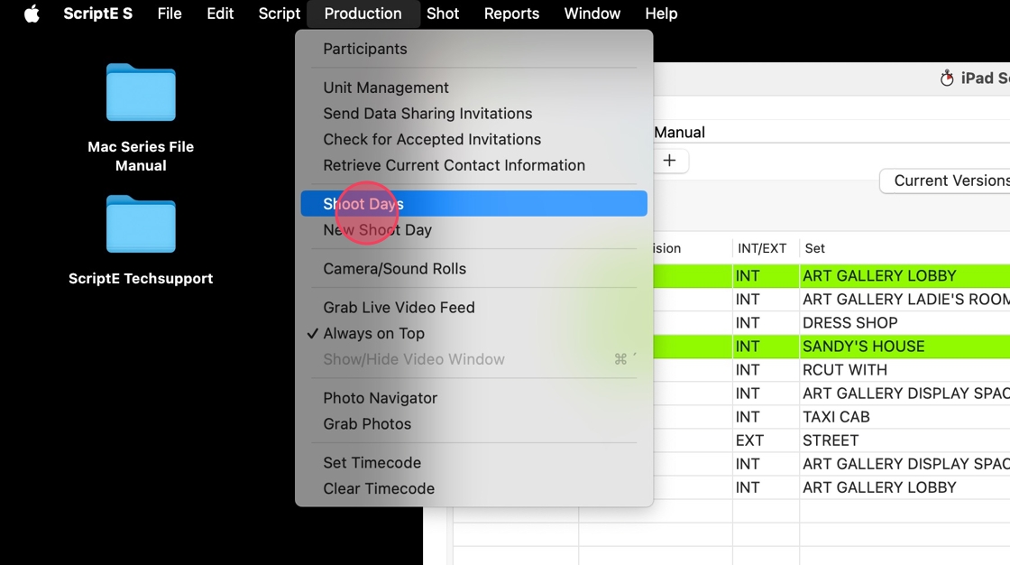Click the INT/EXT column header
This screenshot has height=565, width=1010.
[762, 248]
